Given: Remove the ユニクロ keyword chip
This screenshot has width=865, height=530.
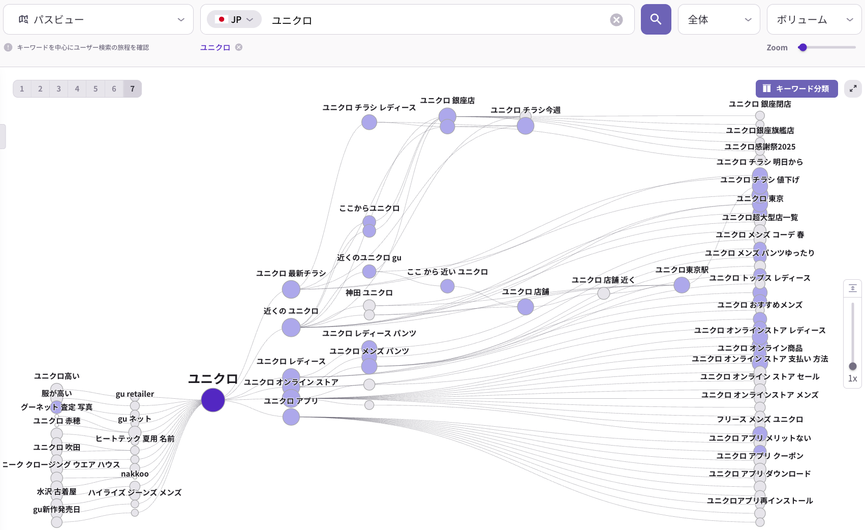Looking at the screenshot, I should click(239, 47).
